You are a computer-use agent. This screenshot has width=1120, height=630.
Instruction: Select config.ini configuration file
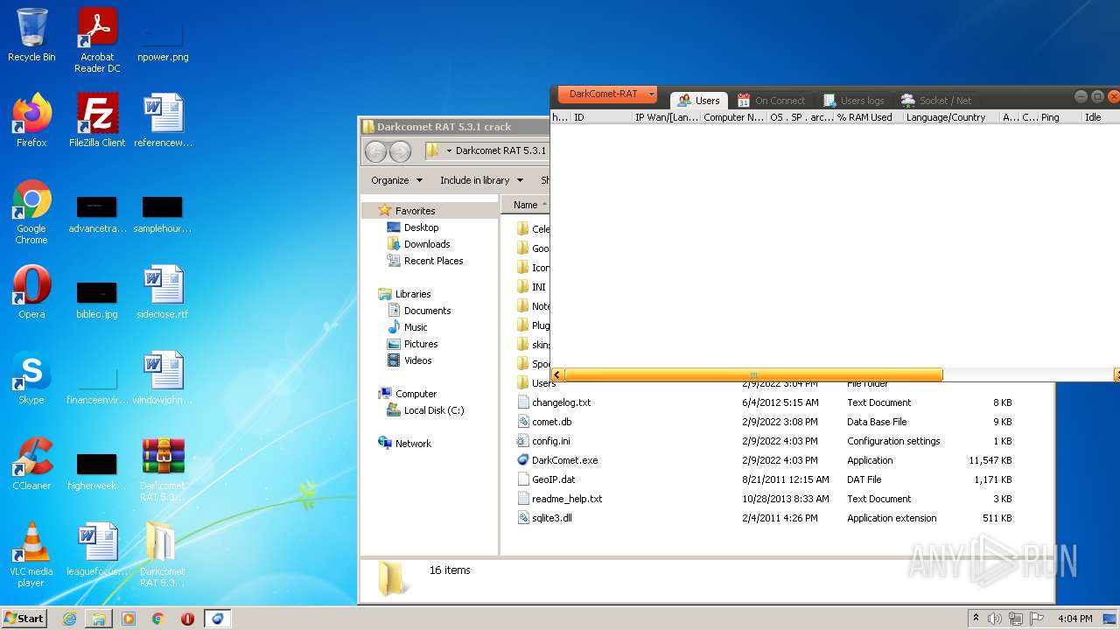coord(550,441)
